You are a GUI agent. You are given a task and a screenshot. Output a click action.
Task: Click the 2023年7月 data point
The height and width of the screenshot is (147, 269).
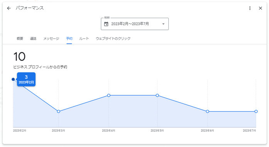pos(256,111)
